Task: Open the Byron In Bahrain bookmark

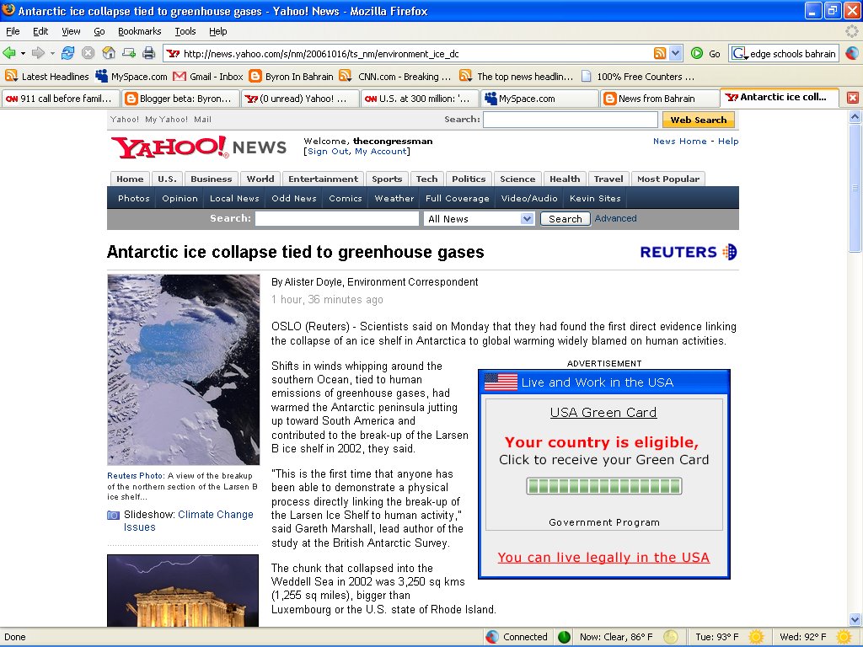Action: pos(291,77)
